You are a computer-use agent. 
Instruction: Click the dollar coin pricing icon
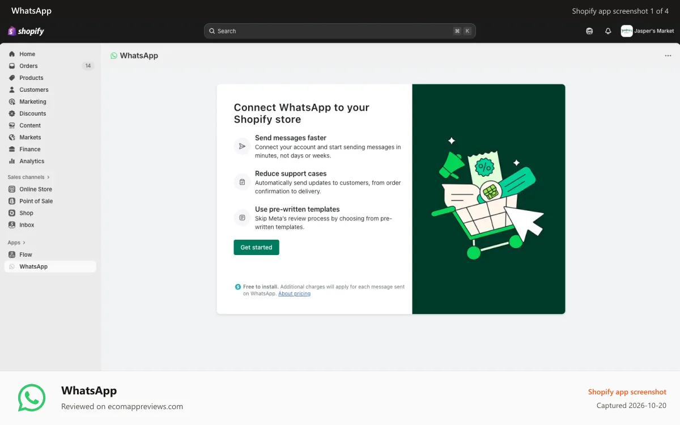[x=238, y=287]
